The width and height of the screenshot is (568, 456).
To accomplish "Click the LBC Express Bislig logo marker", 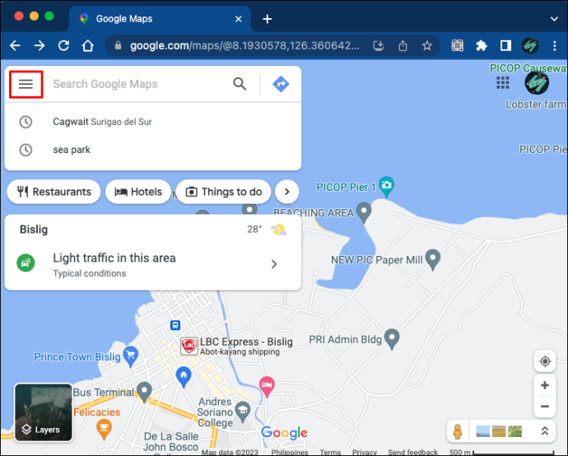I will click(189, 347).
